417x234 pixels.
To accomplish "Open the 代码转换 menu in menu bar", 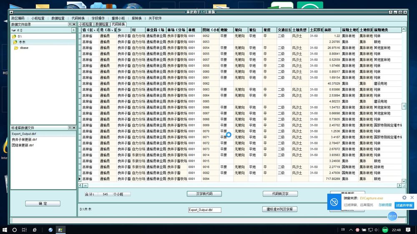I will tap(78, 18).
